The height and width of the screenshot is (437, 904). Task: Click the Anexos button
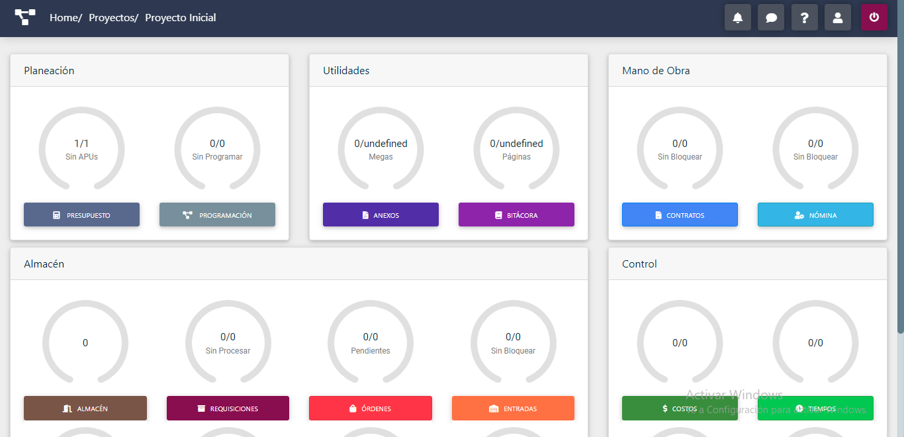tap(381, 215)
